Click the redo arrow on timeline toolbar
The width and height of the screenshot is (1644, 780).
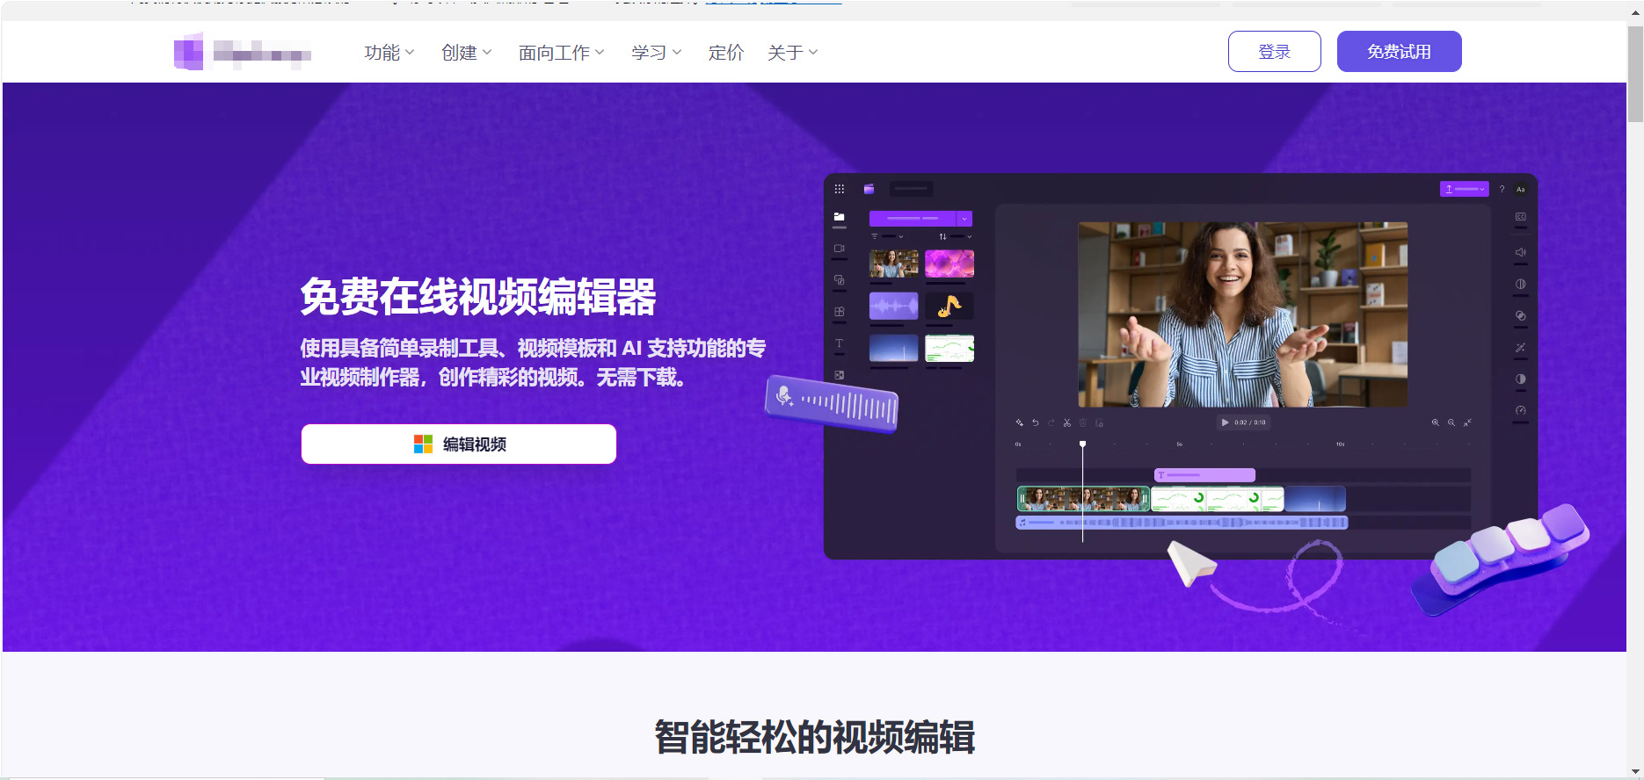[x=1051, y=422]
